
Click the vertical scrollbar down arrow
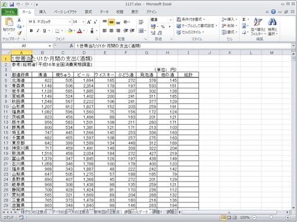pos(294,208)
